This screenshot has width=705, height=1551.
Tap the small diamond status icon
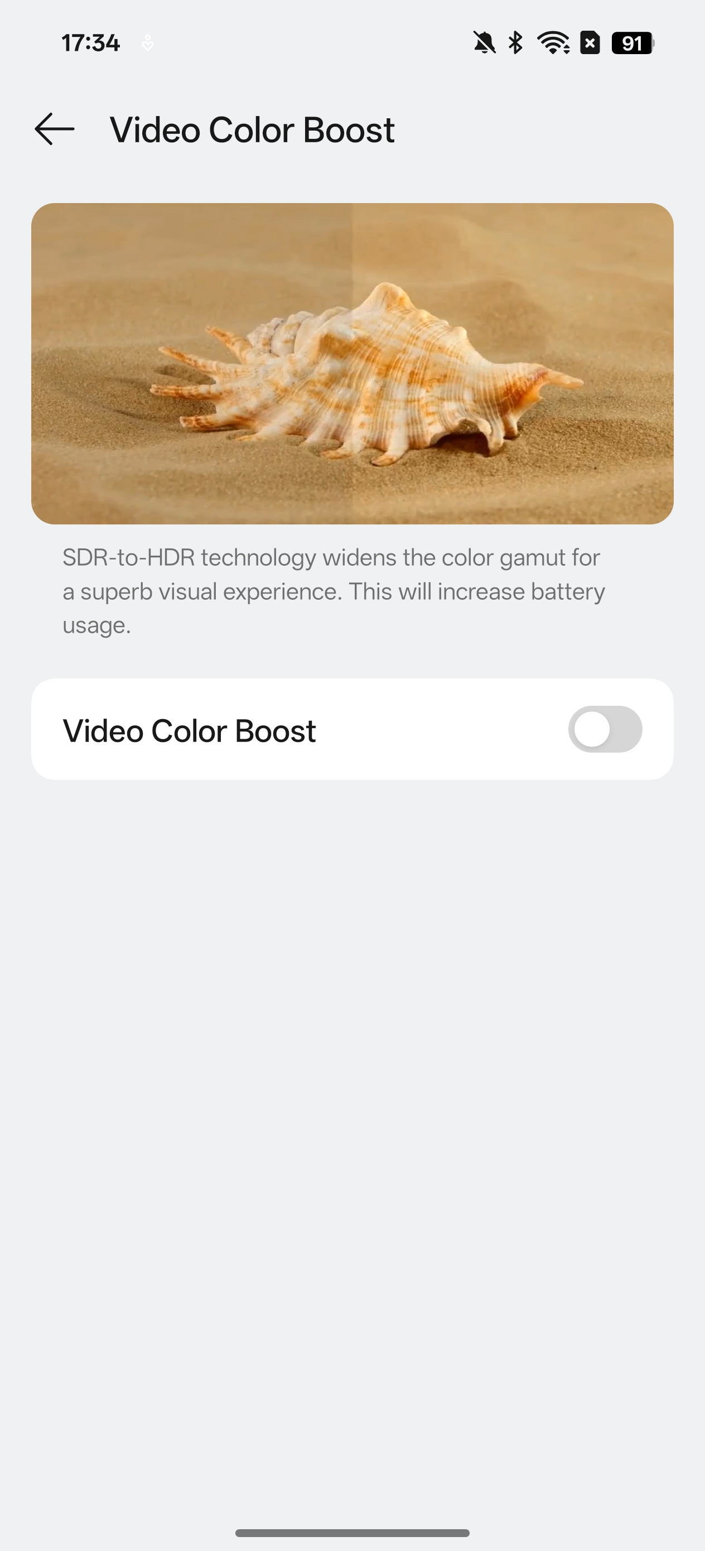(x=147, y=44)
